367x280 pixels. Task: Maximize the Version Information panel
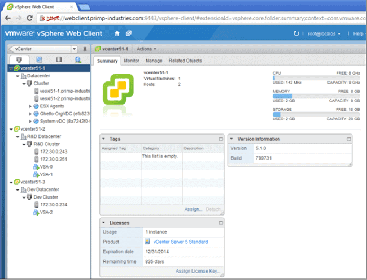(348, 139)
